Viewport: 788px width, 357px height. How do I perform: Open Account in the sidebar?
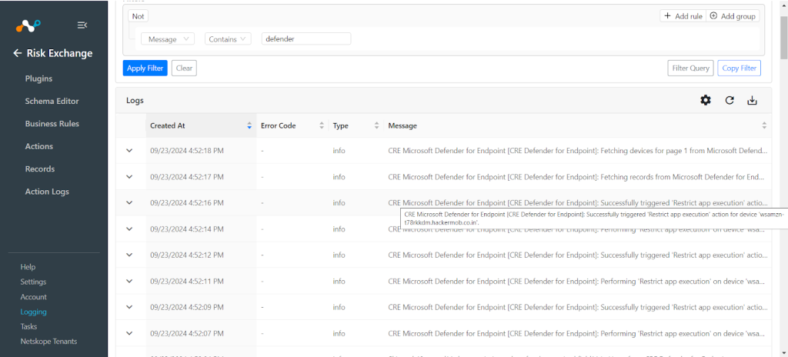pyautogui.click(x=33, y=297)
